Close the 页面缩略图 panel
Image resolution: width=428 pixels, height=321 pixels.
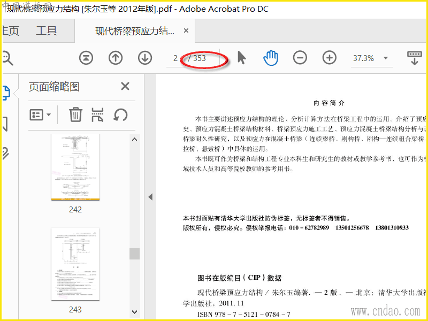[125, 86]
